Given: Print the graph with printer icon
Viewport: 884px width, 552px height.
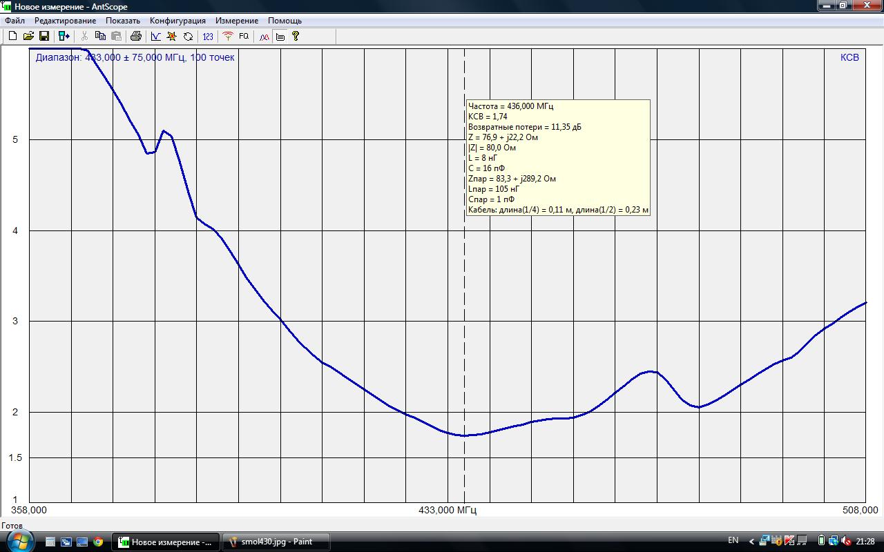Looking at the screenshot, I should click(136, 37).
